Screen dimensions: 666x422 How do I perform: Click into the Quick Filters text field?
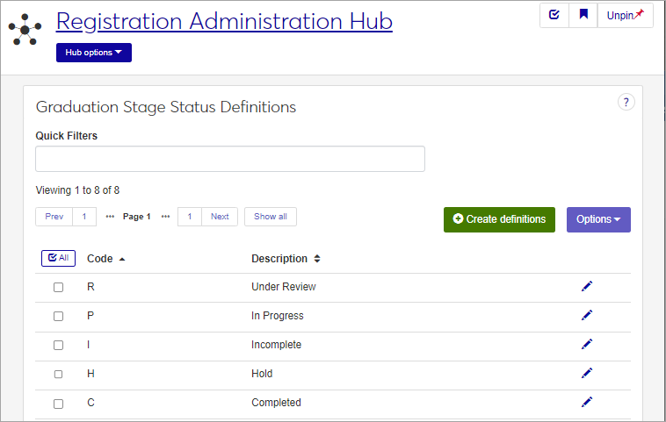(x=230, y=159)
